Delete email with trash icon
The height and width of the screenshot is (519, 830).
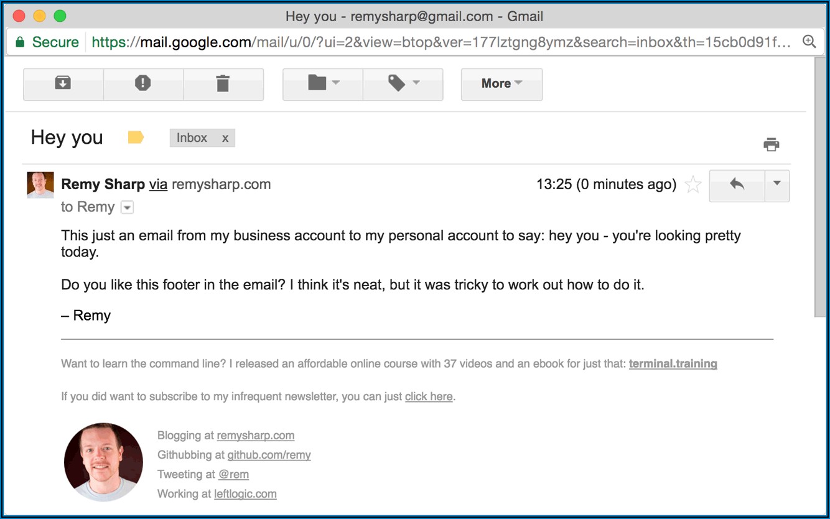223,83
